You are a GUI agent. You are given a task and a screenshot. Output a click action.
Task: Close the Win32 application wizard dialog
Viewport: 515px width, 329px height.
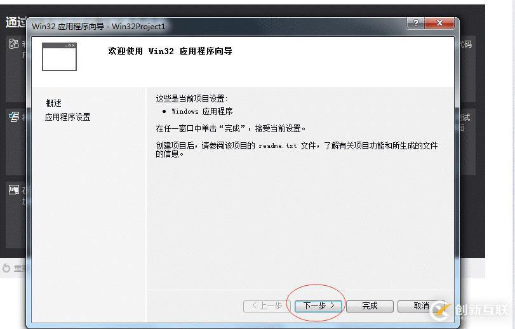point(440,23)
